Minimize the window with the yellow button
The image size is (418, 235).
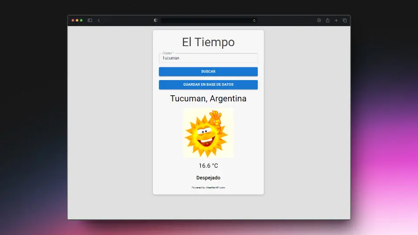[77, 20]
